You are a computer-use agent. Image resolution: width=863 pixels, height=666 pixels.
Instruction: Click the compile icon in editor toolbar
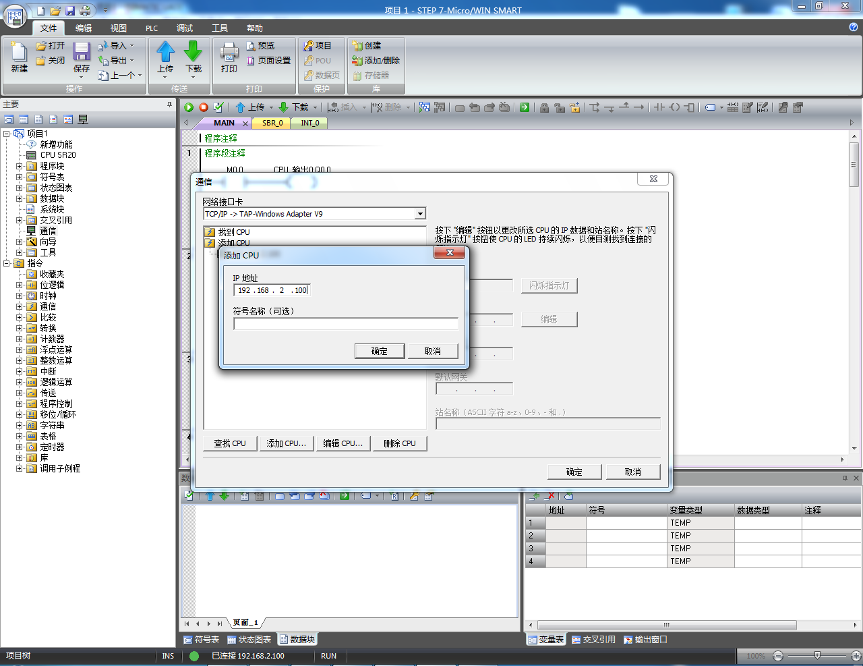(218, 107)
